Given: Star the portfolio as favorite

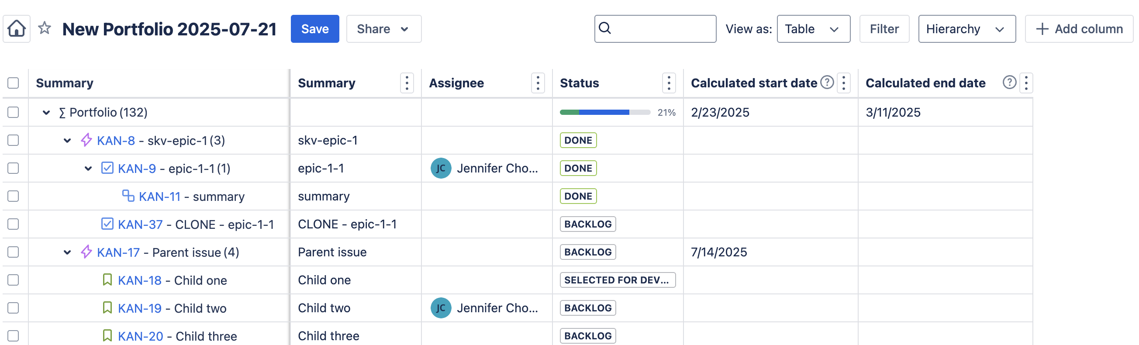Looking at the screenshot, I should point(44,29).
